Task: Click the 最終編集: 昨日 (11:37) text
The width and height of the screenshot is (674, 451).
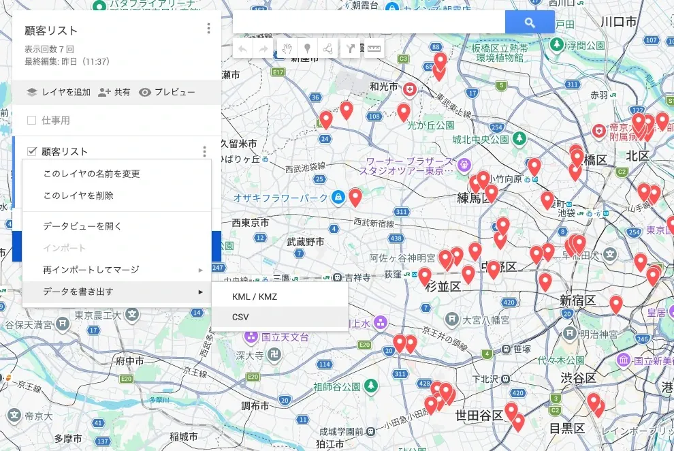Action: [67, 61]
